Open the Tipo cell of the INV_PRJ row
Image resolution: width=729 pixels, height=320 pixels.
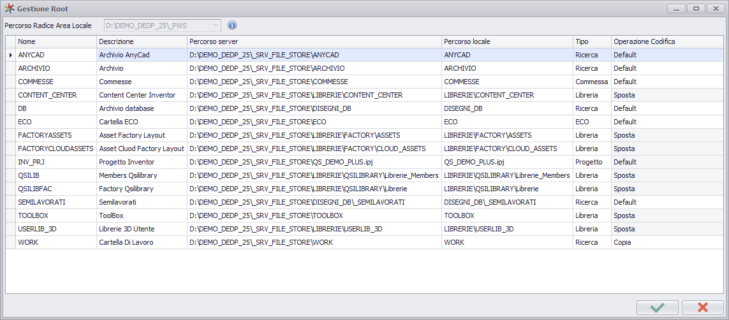click(x=592, y=162)
